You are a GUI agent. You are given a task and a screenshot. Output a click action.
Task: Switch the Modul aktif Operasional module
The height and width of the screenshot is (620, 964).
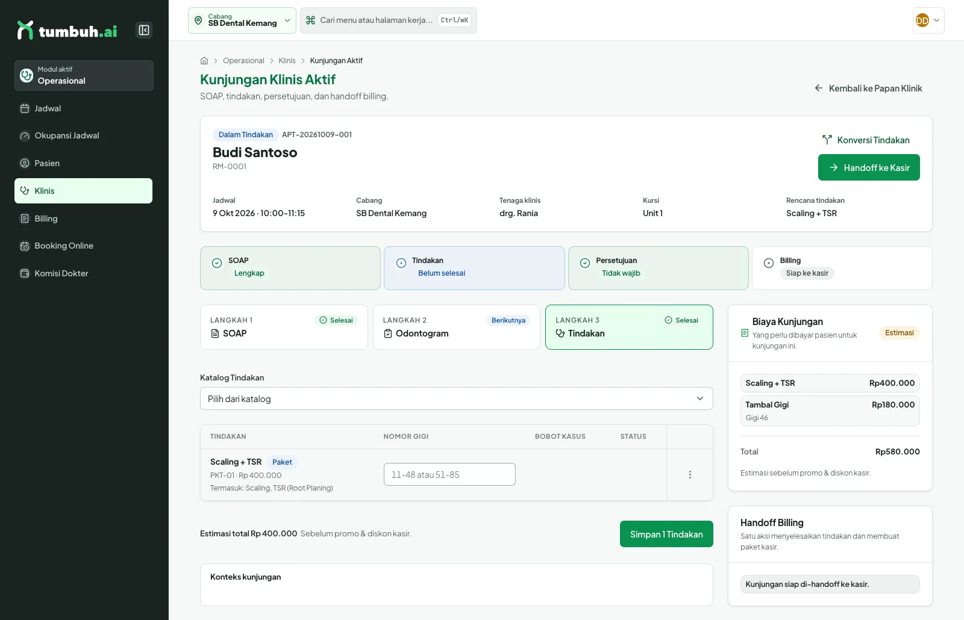tap(84, 75)
